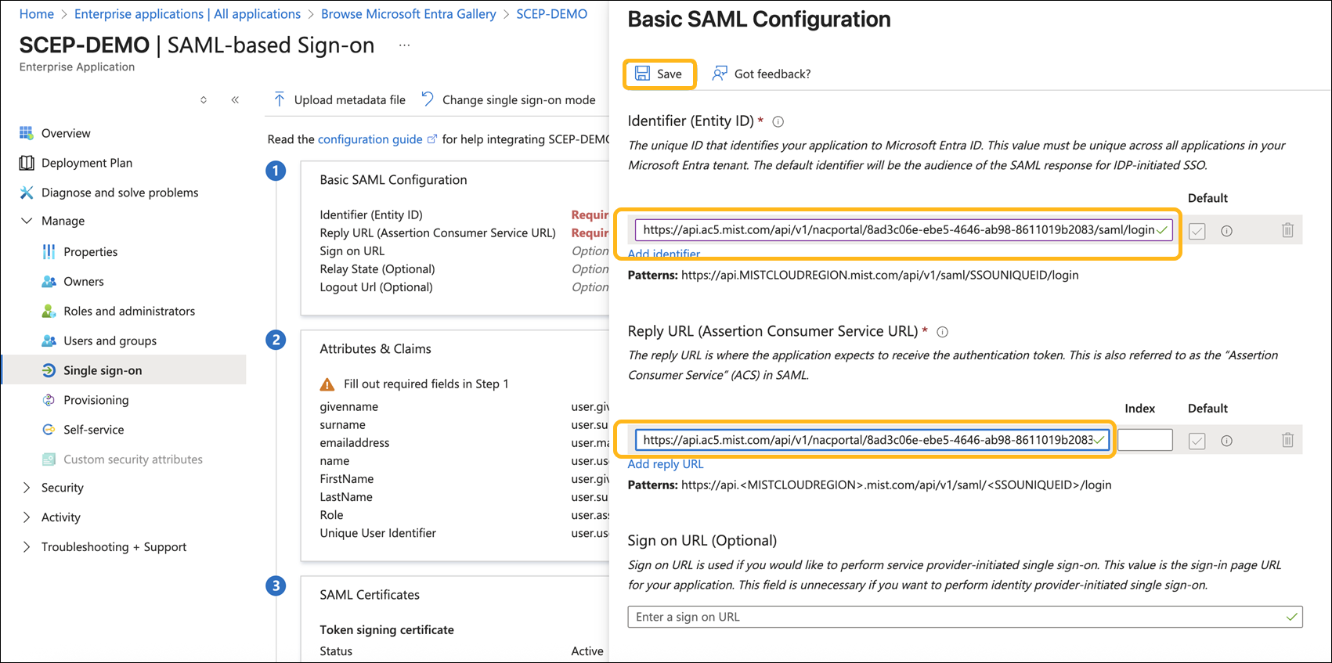Image resolution: width=1332 pixels, height=663 pixels.
Task: Open the configuration guide link
Action: 370,139
